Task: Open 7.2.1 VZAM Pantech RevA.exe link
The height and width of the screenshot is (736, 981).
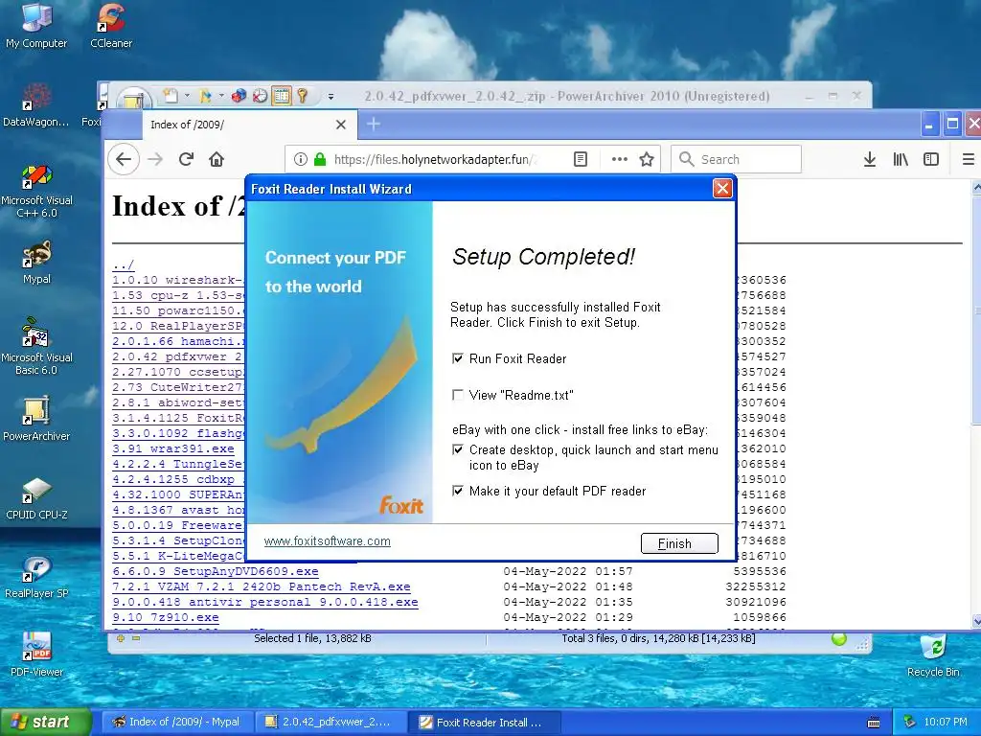Action: pos(262,587)
